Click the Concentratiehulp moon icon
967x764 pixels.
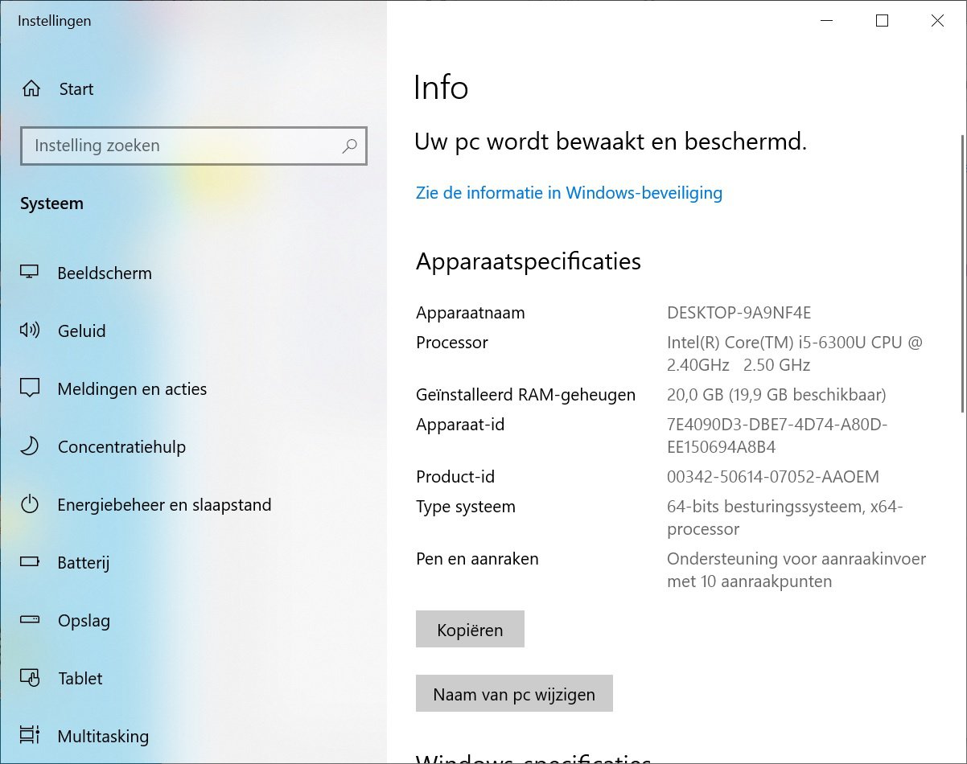coord(30,446)
